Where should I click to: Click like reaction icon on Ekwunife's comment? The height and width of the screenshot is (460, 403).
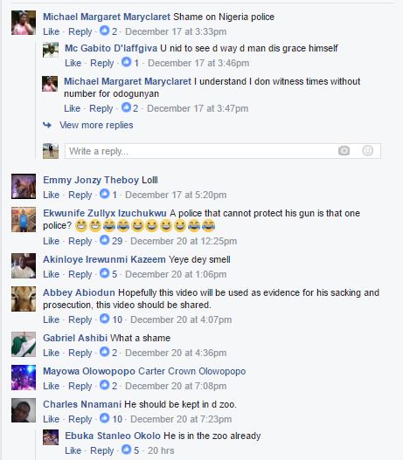104,240
